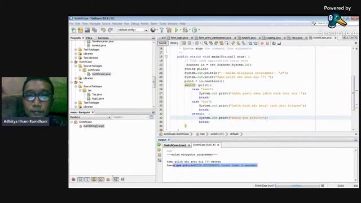
Task: Select loop1.java in project tree
Action: click(98, 99)
